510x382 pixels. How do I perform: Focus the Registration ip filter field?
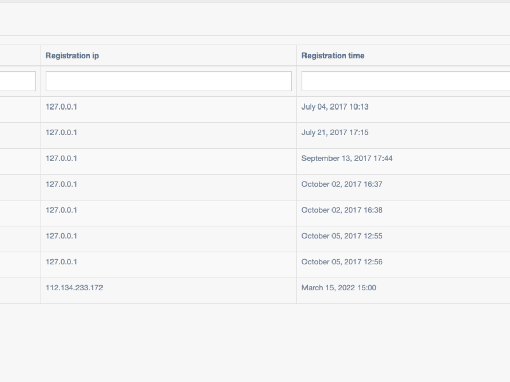coord(168,81)
